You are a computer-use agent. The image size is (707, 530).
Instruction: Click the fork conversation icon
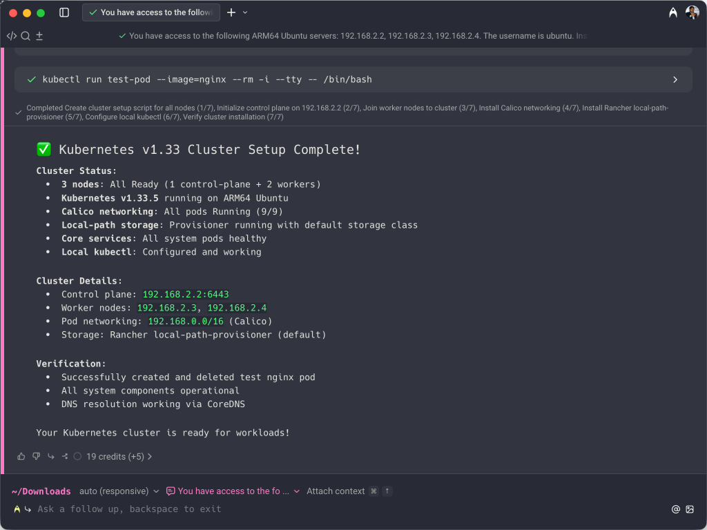point(65,456)
